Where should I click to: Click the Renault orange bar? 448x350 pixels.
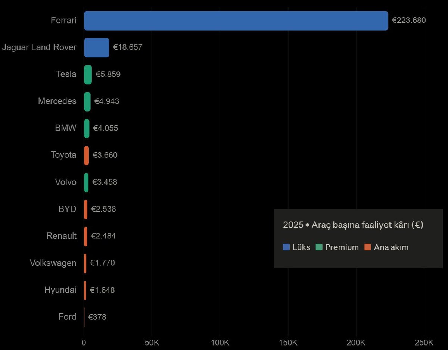click(x=86, y=236)
